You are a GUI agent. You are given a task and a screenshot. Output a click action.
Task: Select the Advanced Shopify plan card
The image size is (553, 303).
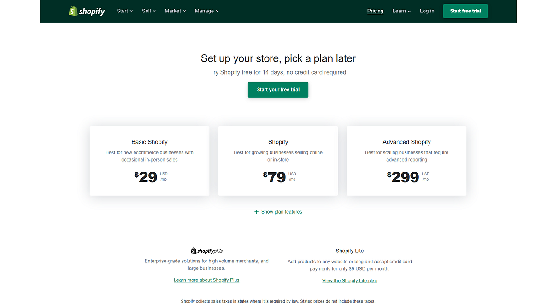point(406,161)
